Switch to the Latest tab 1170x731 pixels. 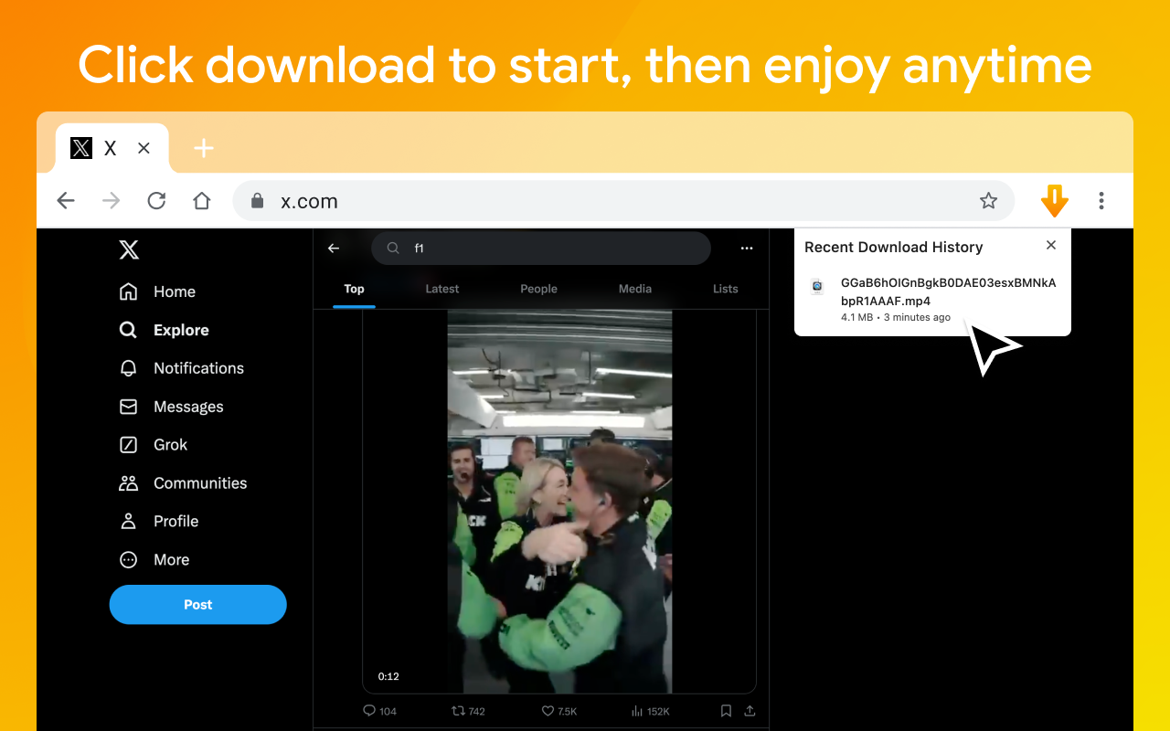[441, 289]
